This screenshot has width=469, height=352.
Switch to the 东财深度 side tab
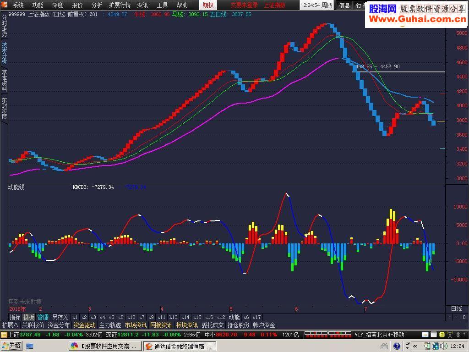tap(4, 108)
